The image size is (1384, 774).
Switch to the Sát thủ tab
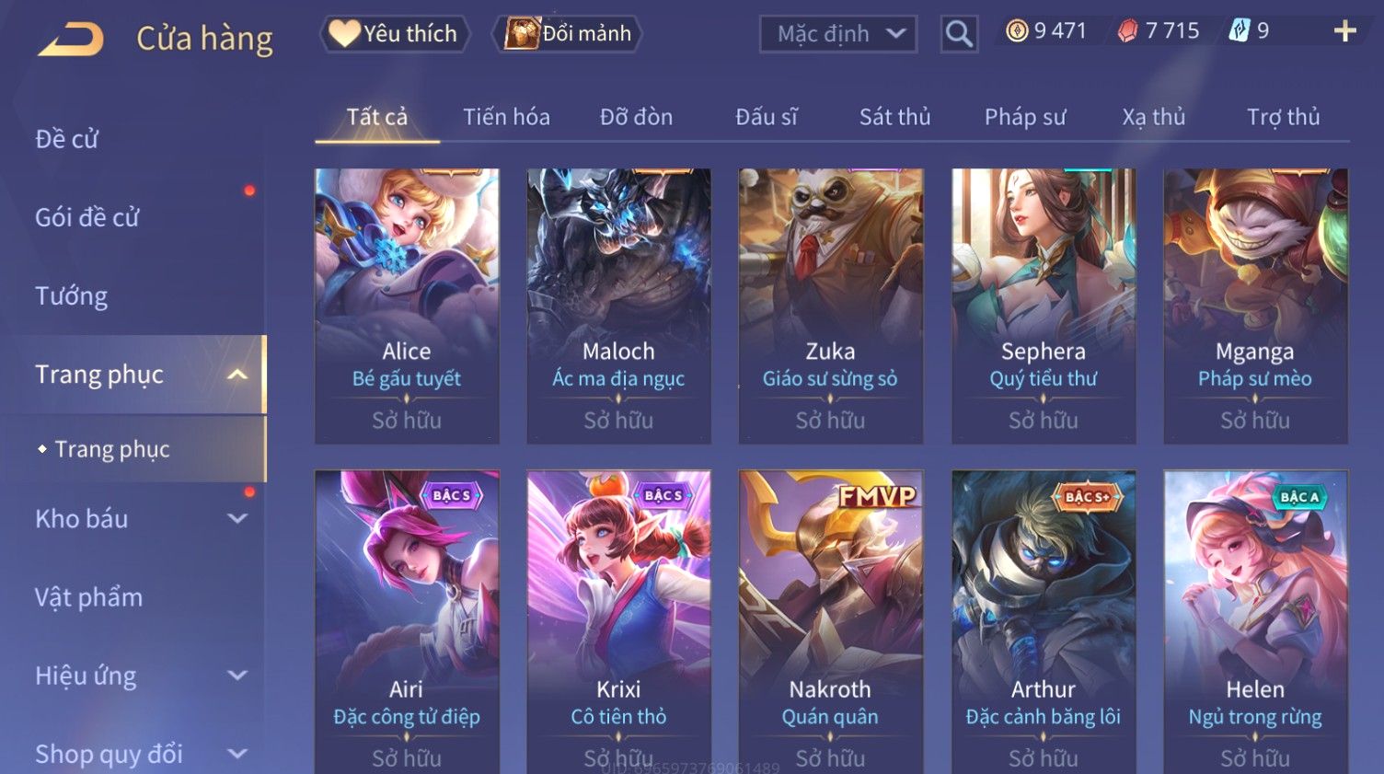pos(894,117)
